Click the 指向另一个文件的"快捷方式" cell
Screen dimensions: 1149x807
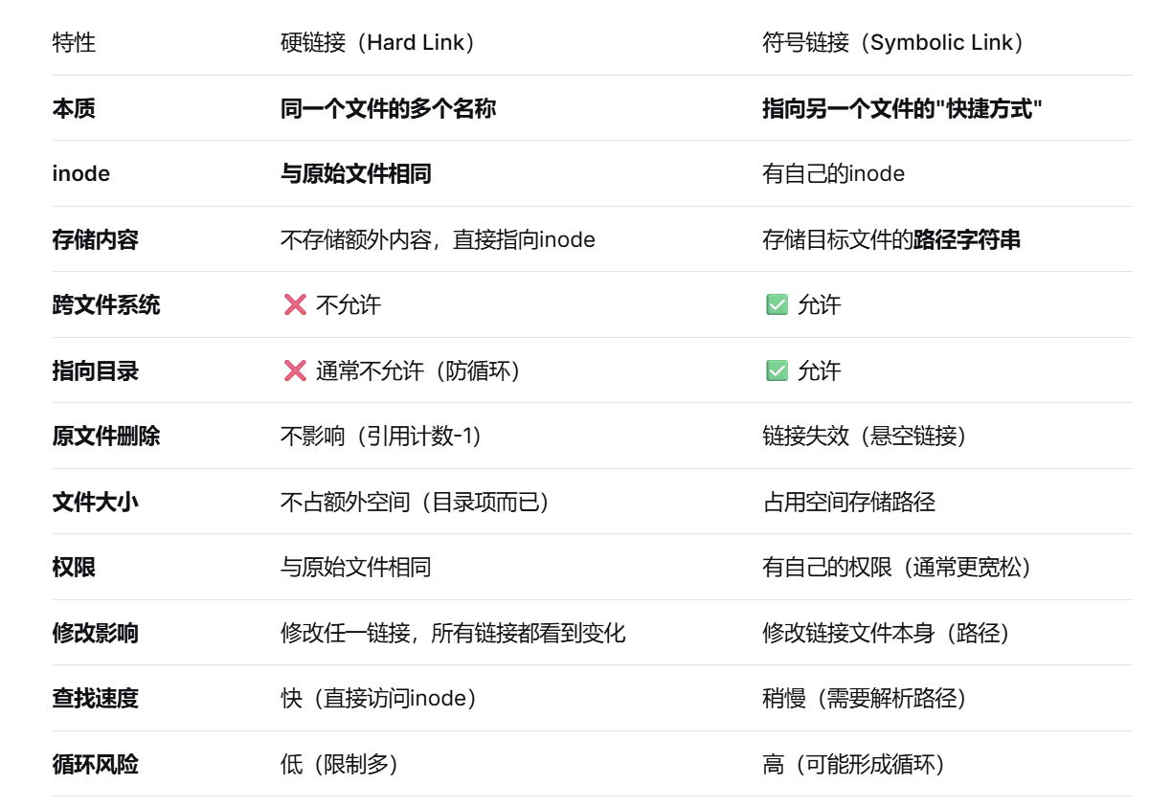pos(902,108)
